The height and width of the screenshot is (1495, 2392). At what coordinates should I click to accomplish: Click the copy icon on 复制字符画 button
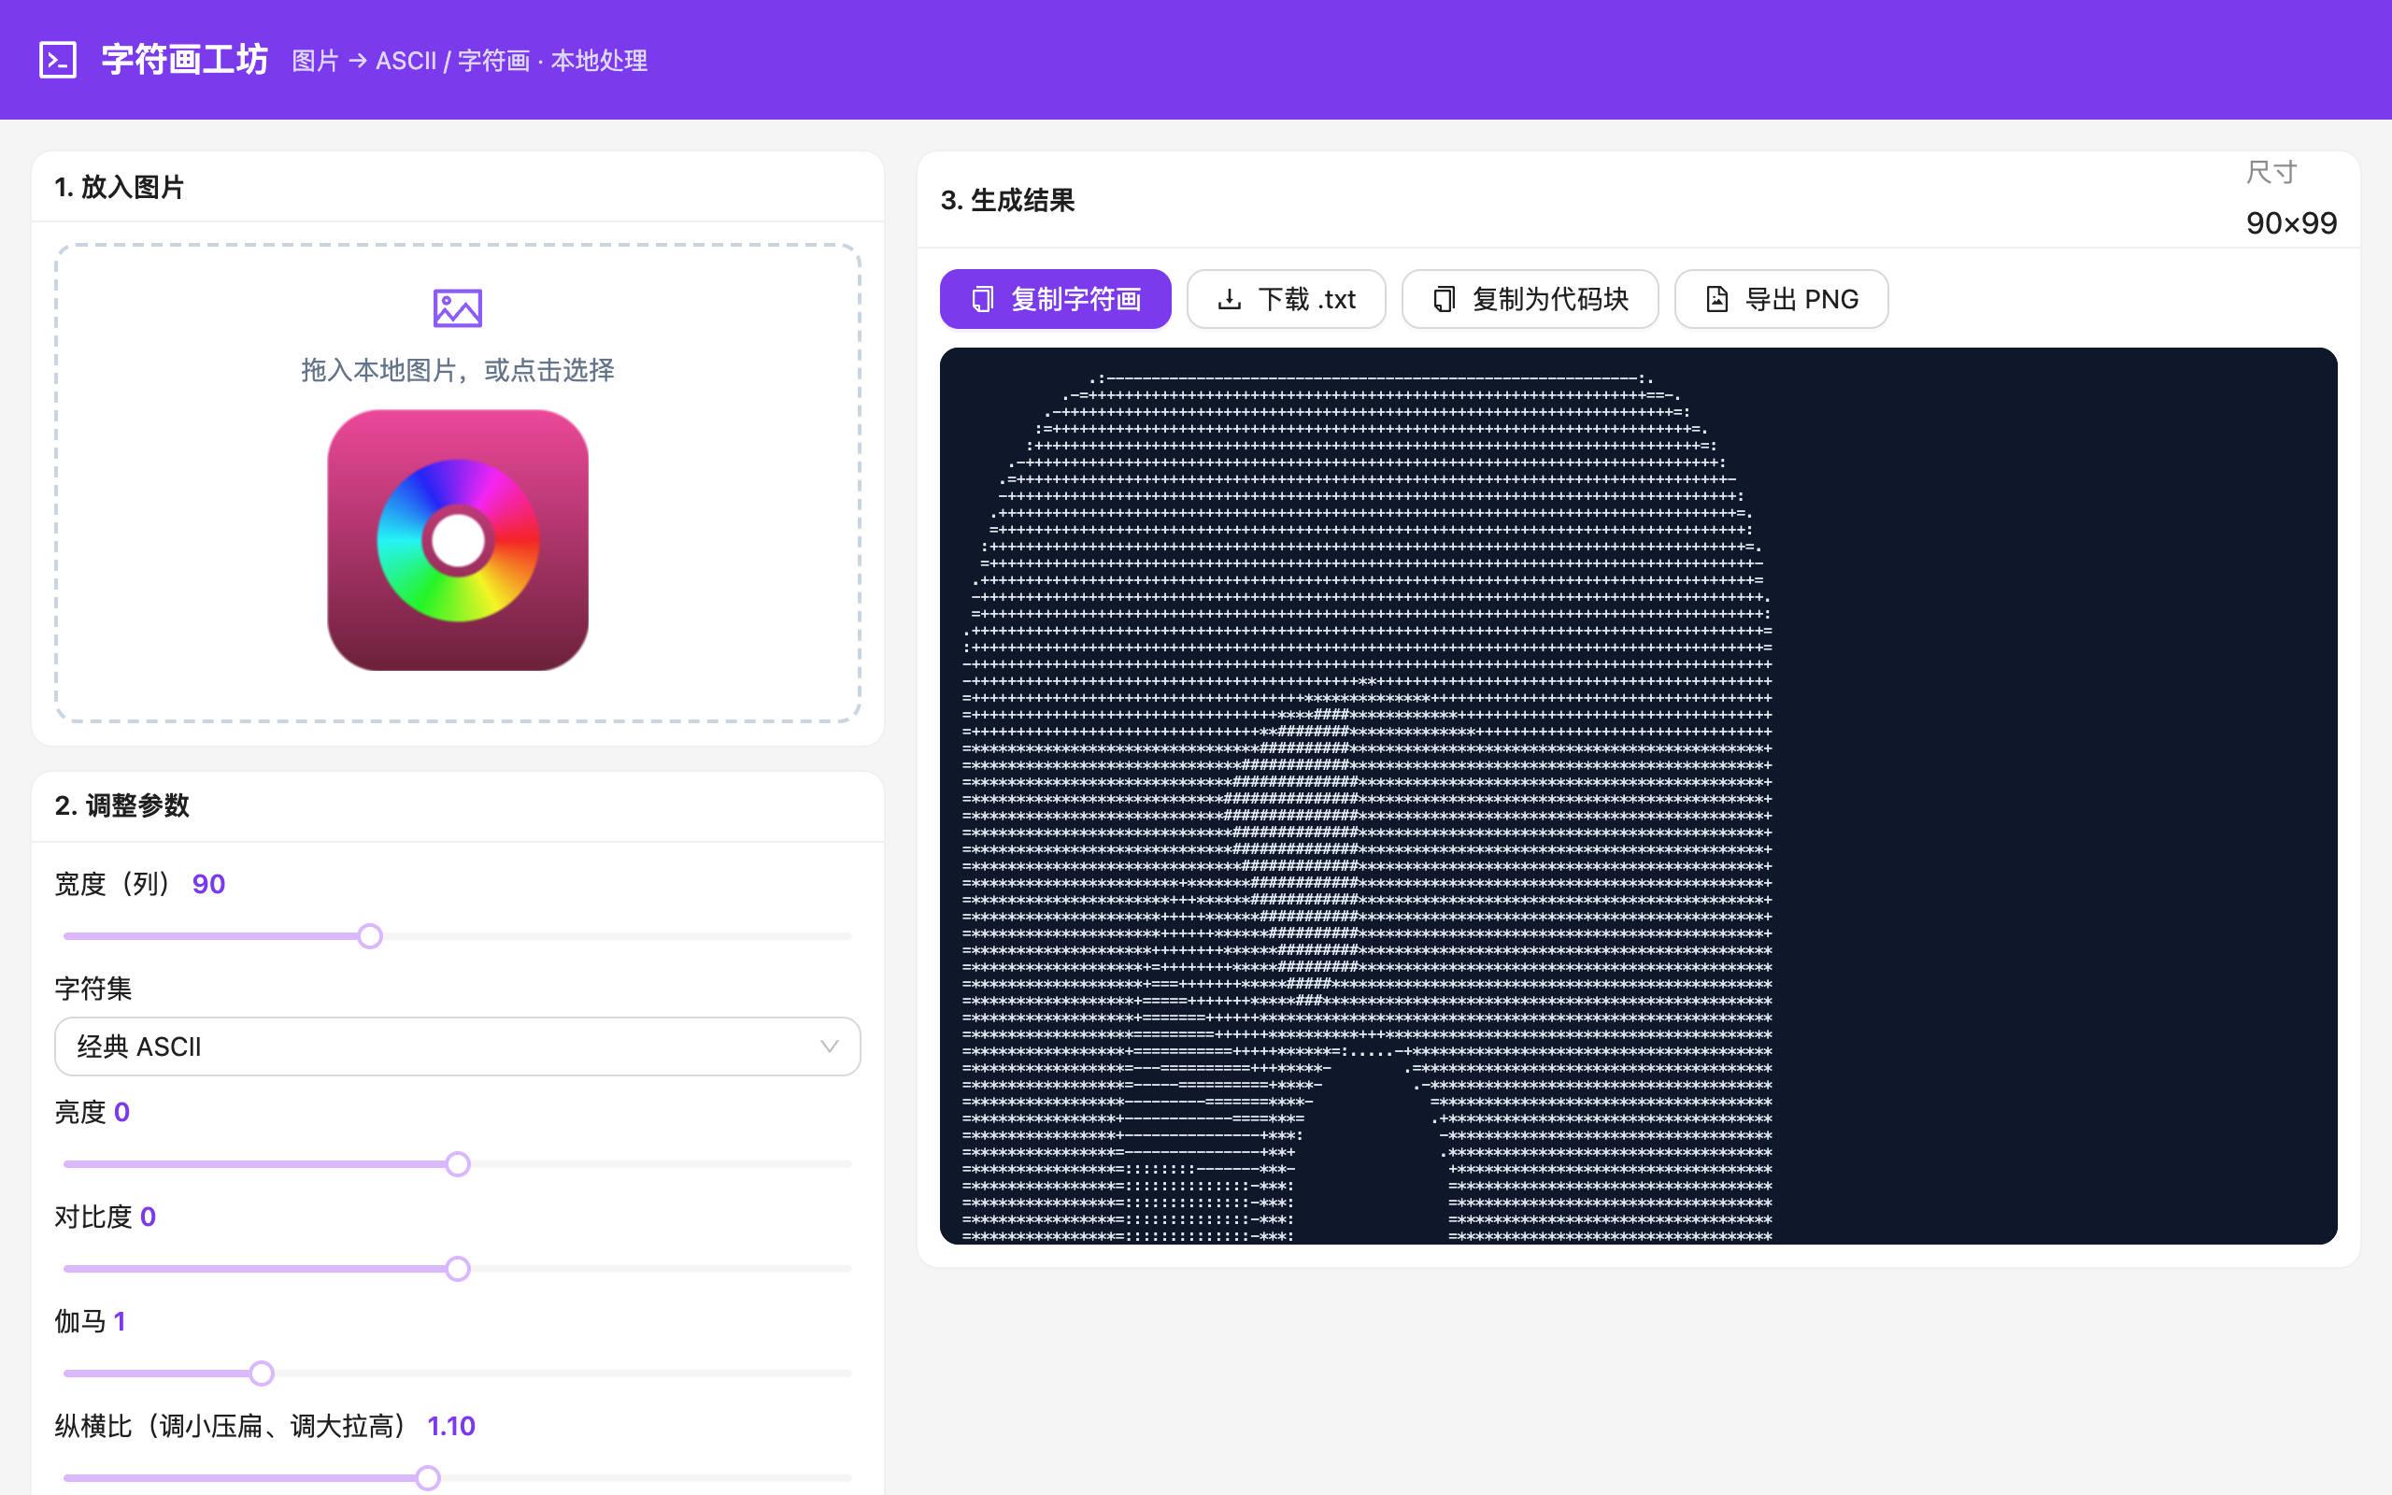click(981, 299)
